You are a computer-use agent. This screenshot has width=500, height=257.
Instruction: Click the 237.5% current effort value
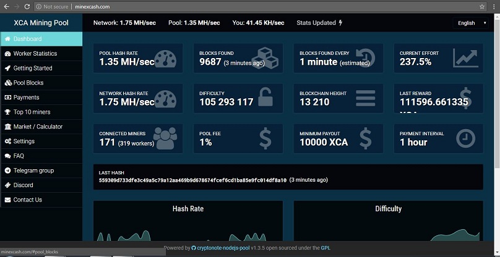(415, 62)
